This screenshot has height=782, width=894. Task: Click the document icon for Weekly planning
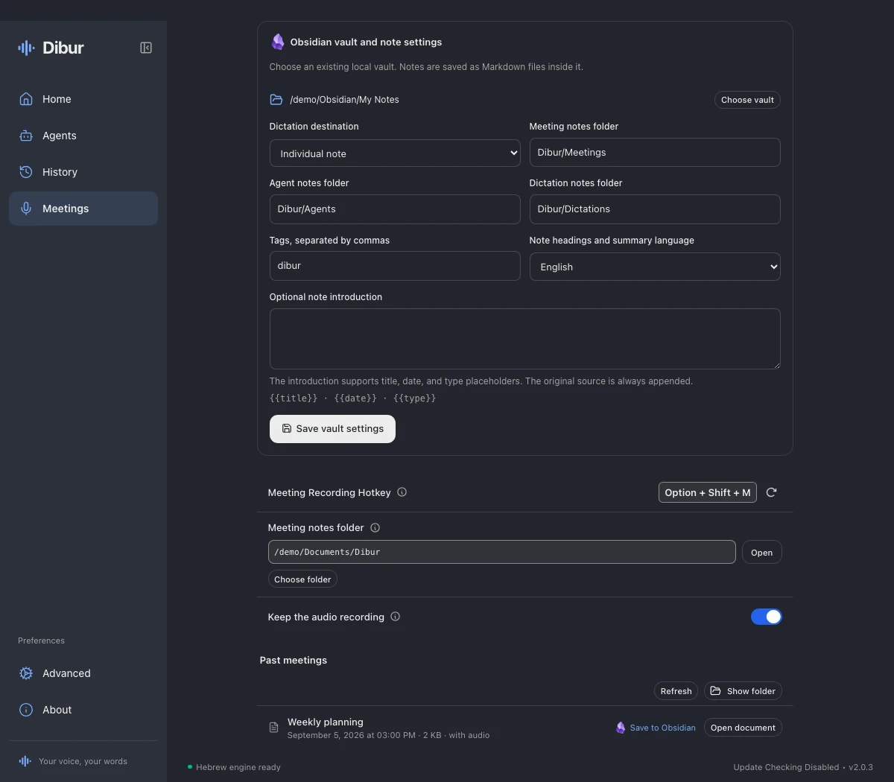[x=273, y=728]
